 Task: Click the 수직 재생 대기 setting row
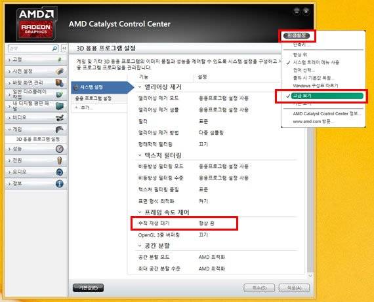tap(184, 223)
